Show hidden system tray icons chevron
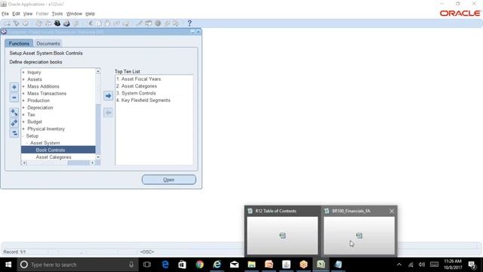 (399, 264)
